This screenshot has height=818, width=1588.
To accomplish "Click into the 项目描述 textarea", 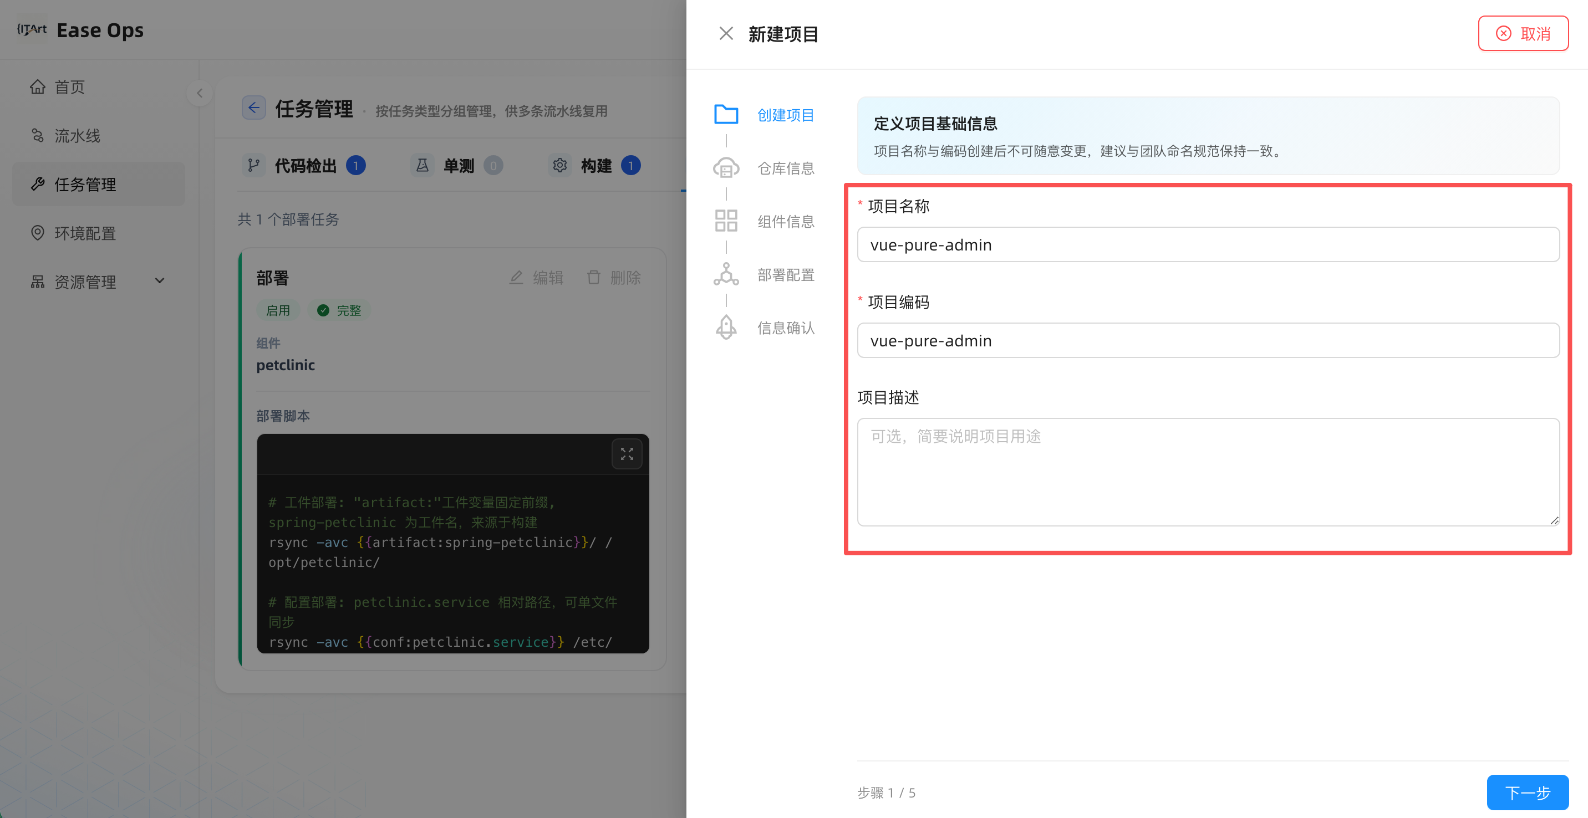I will 1208,472.
